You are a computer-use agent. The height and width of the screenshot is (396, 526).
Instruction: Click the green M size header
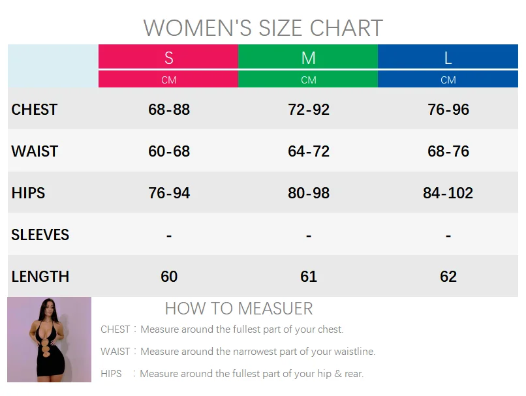tap(308, 57)
